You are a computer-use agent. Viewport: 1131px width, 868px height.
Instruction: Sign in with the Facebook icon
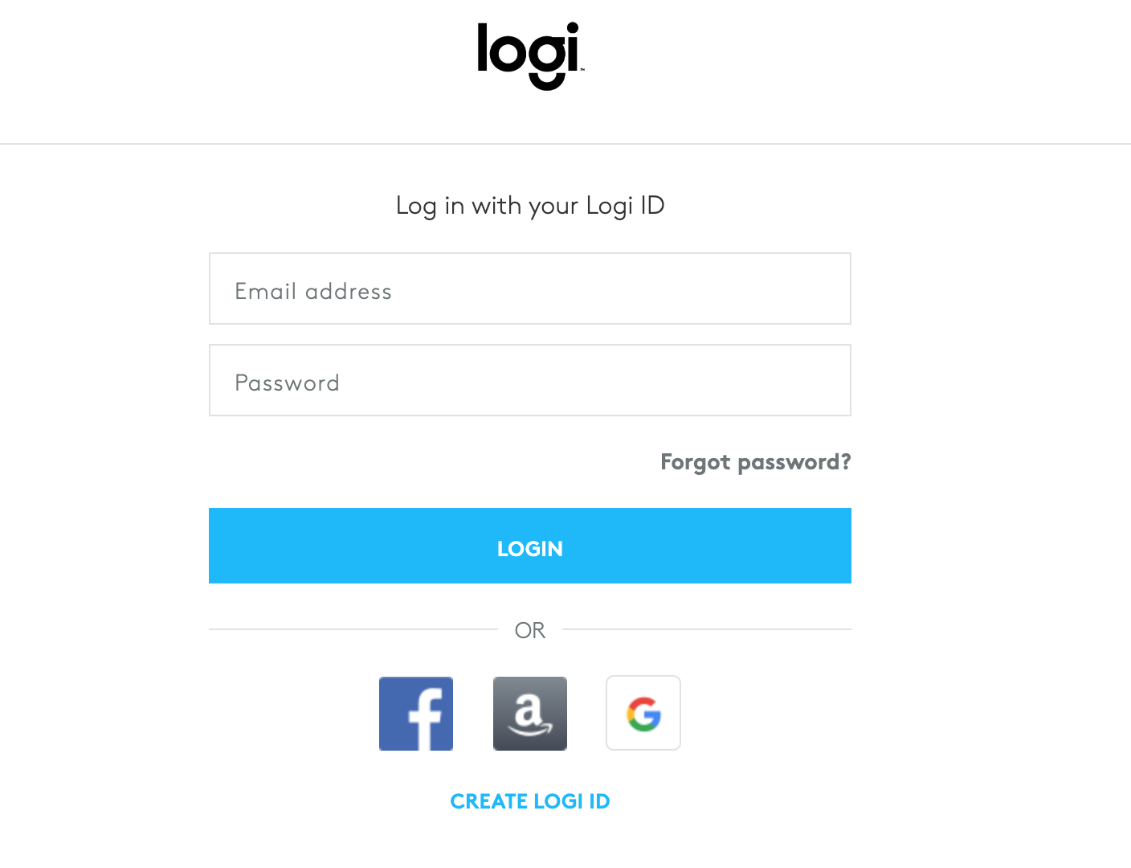coord(416,714)
